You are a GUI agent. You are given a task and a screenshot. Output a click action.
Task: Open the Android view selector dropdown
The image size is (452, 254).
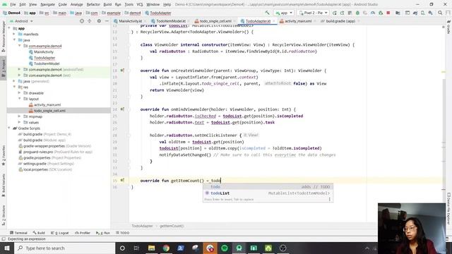(x=22, y=21)
